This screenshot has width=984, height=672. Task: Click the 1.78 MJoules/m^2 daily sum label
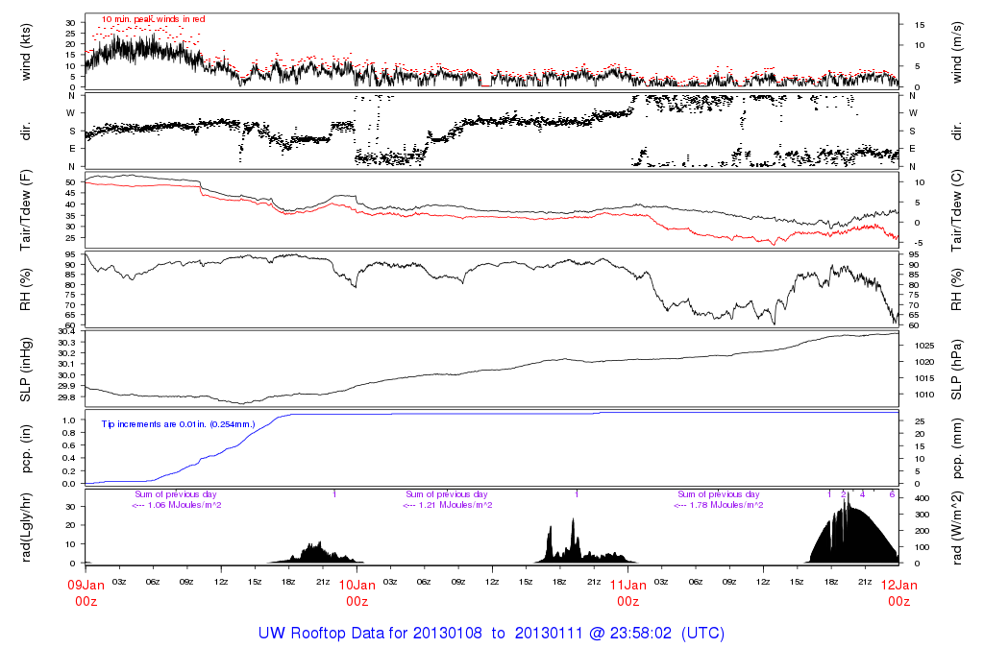click(719, 505)
